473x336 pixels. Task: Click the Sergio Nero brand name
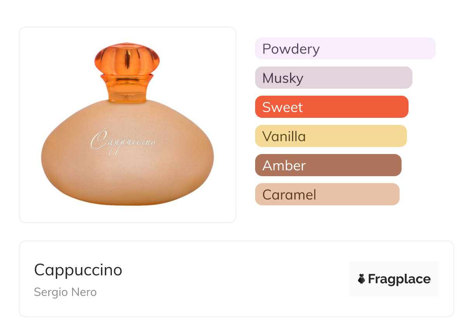pyautogui.click(x=65, y=292)
